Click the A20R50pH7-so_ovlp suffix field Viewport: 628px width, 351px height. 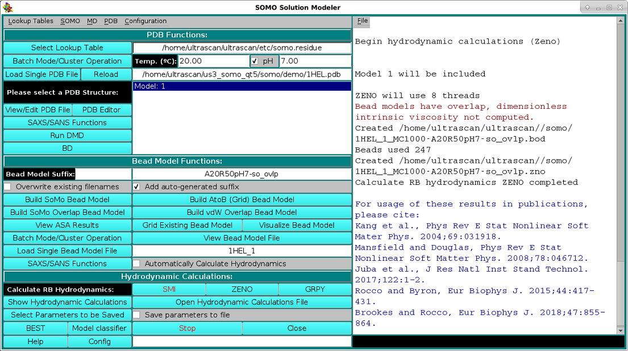point(242,174)
